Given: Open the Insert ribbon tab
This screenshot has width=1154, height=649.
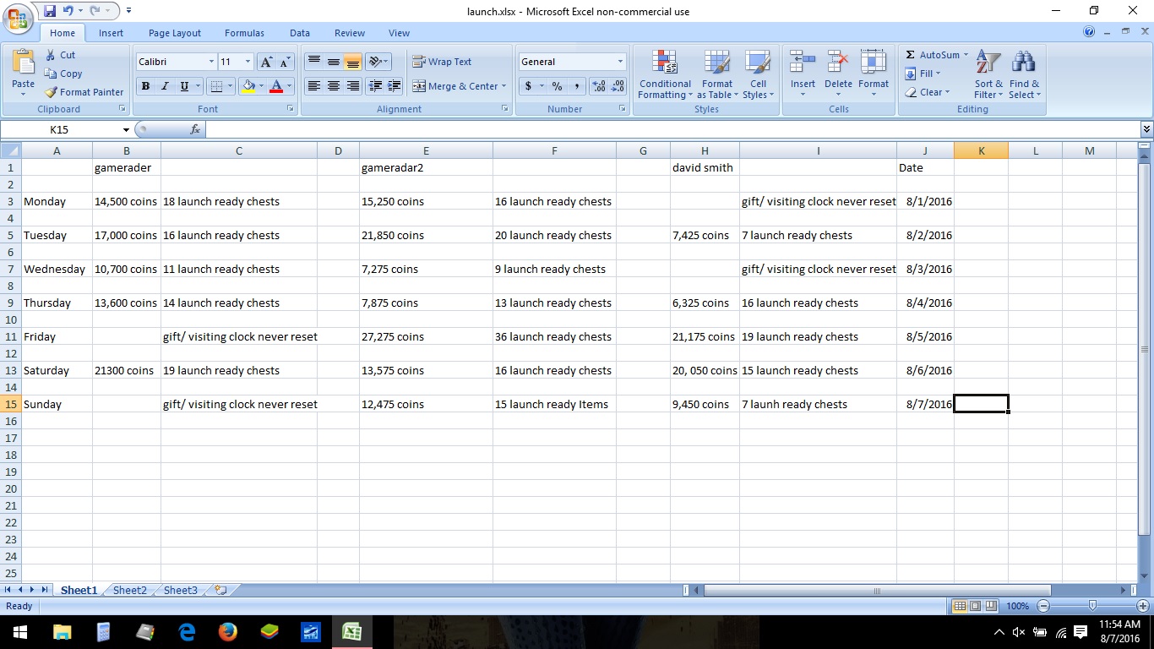Looking at the screenshot, I should [x=111, y=33].
